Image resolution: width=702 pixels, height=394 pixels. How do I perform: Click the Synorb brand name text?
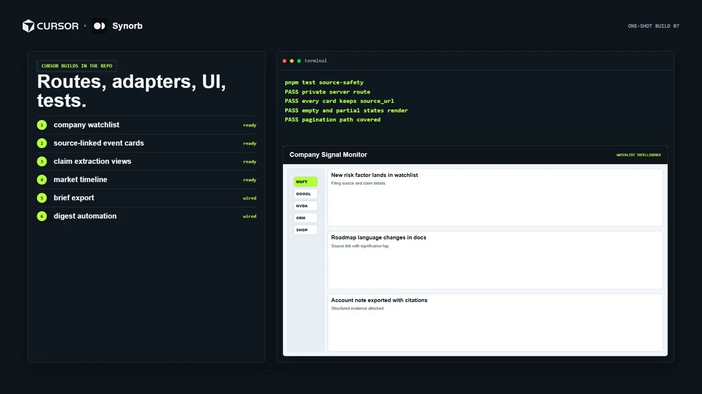127,26
